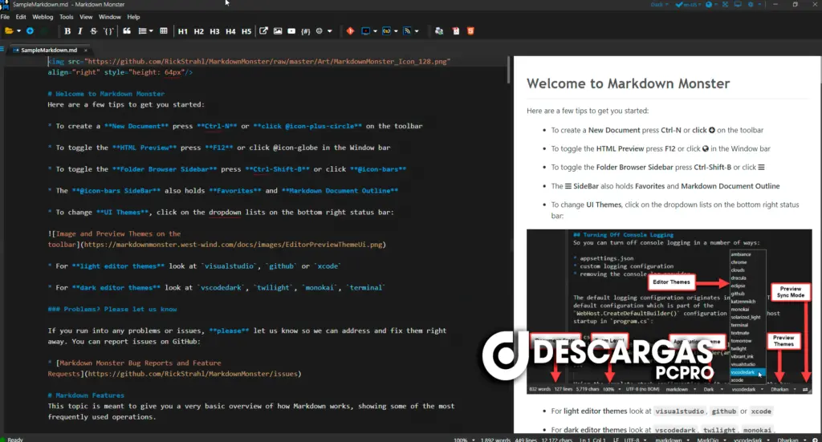Click the LF line ending indicator in the status bar
The width and height of the screenshot is (822, 442).
coord(616,440)
